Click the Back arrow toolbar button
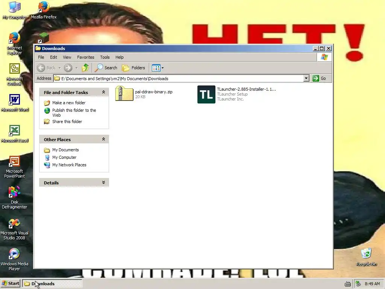The image size is (385, 289). point(46,68)
